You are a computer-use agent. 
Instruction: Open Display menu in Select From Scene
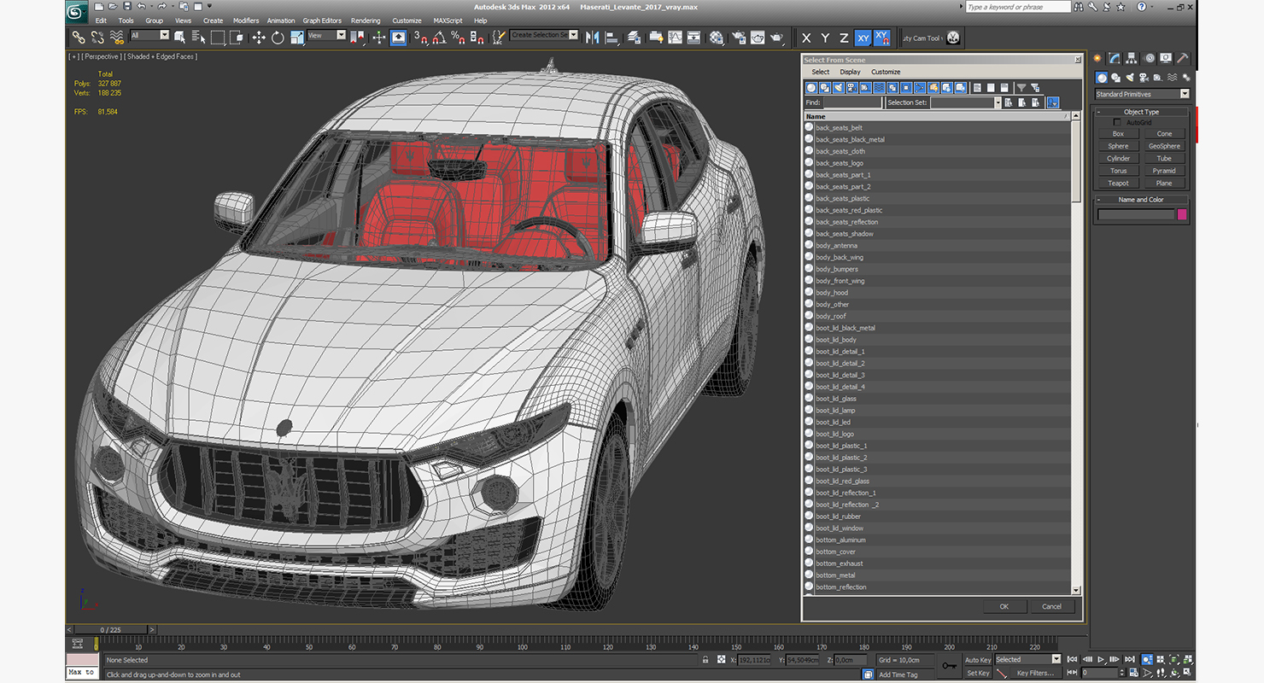(x=850, y=72)
